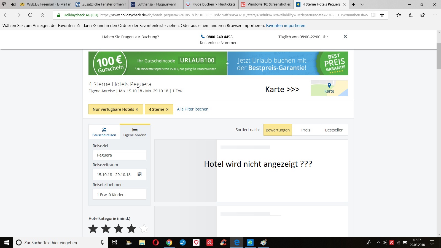441x248 pixels.
Task: Go to the browser home page
Action: [x=42, y=15]
